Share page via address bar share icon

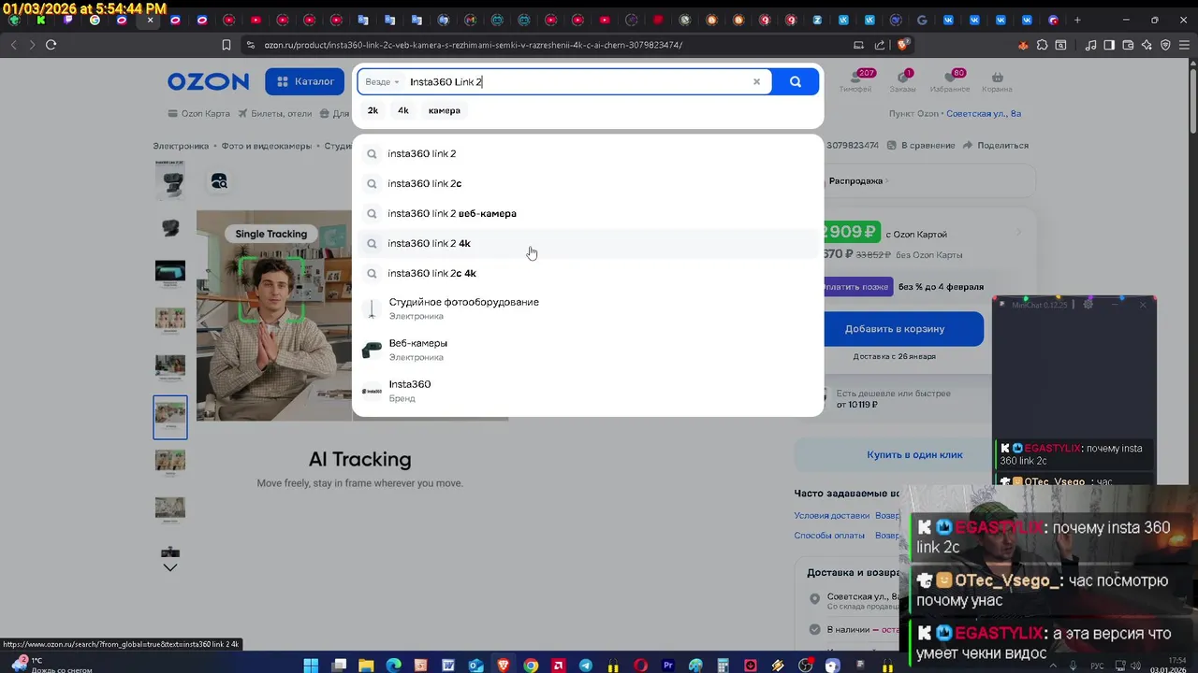tap(879, 44)
